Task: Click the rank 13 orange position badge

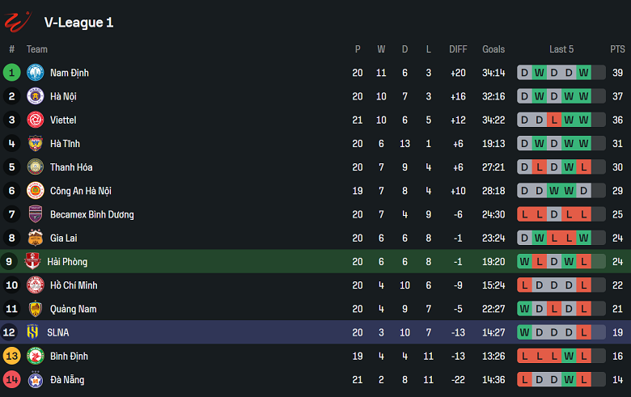Action: [11, 357]
